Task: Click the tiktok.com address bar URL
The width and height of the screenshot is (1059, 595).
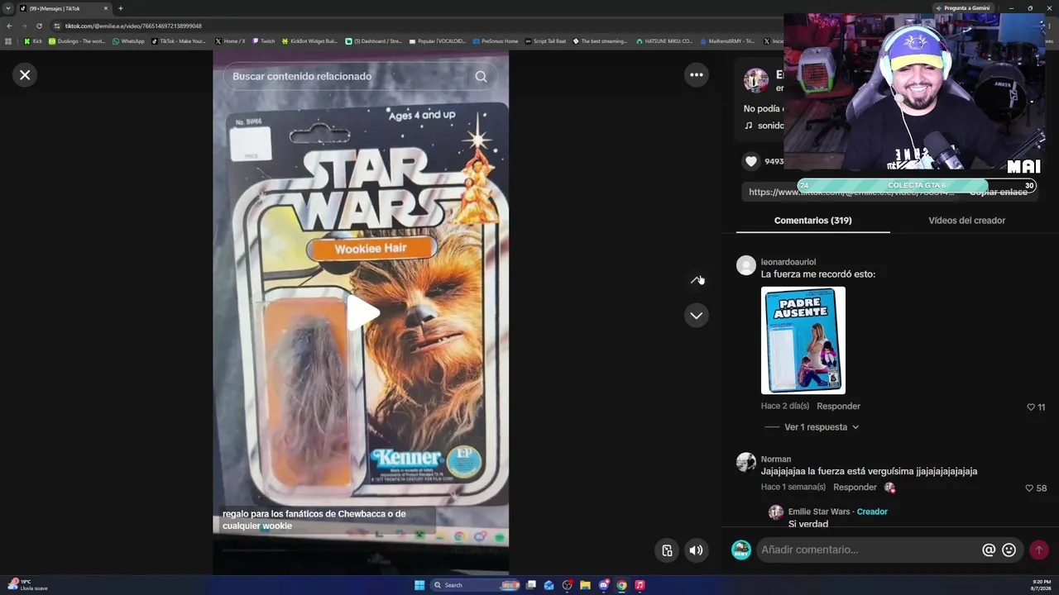Action: pos(133,26)
